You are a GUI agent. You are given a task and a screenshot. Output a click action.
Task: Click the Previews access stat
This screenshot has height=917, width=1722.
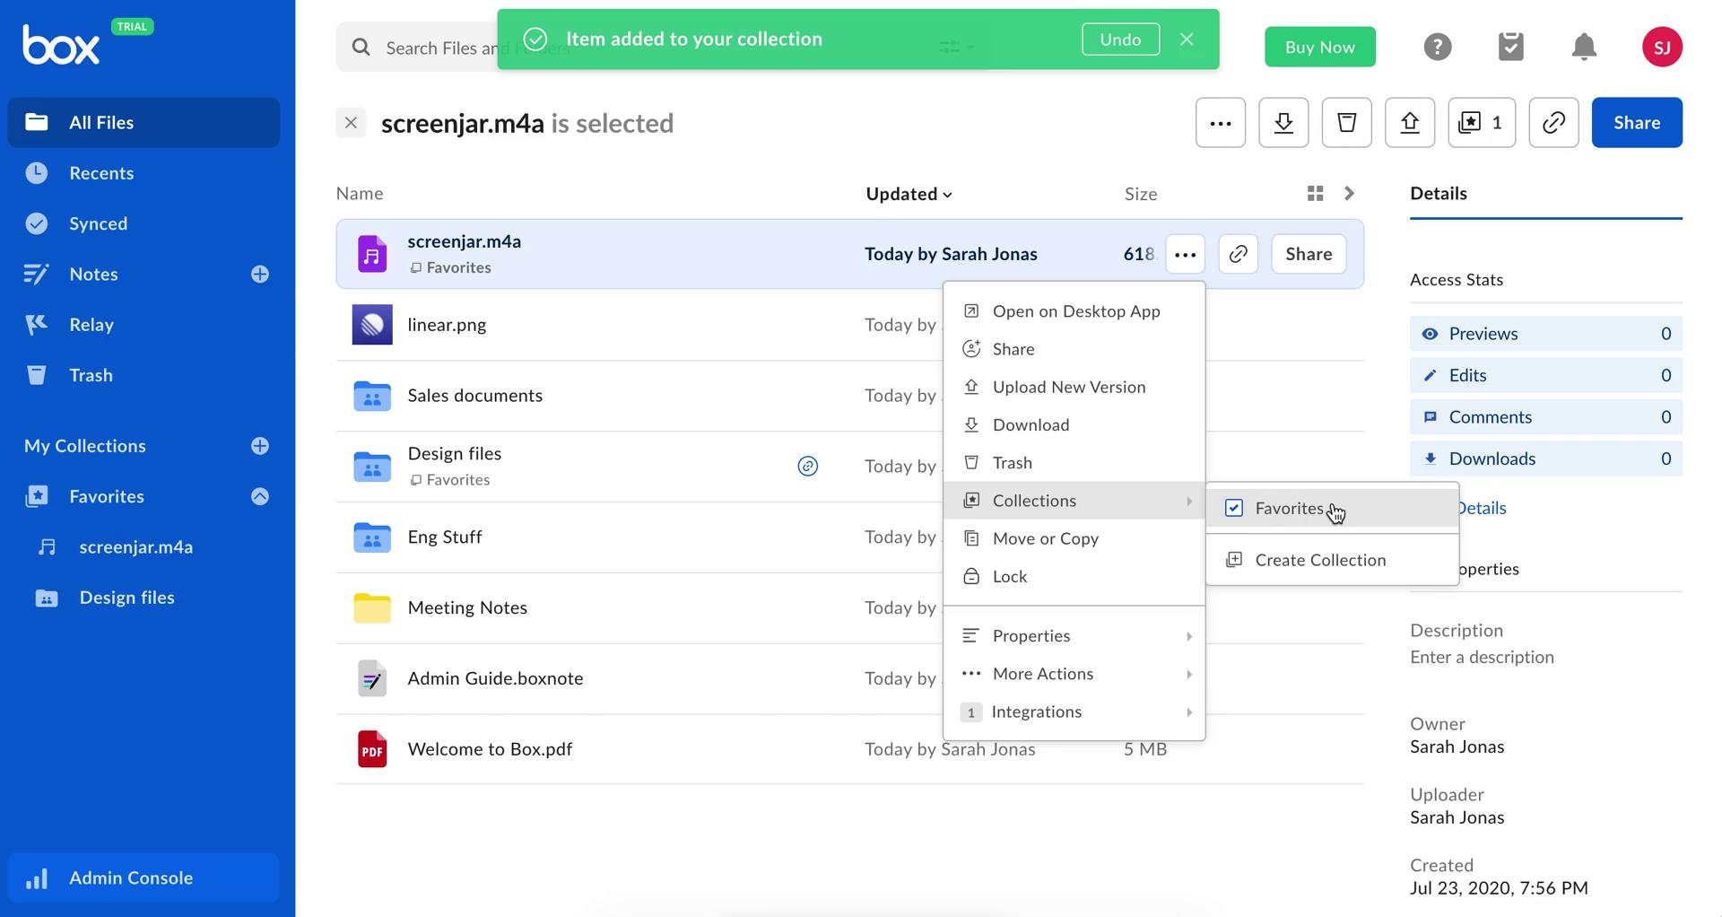[1545, 334]
